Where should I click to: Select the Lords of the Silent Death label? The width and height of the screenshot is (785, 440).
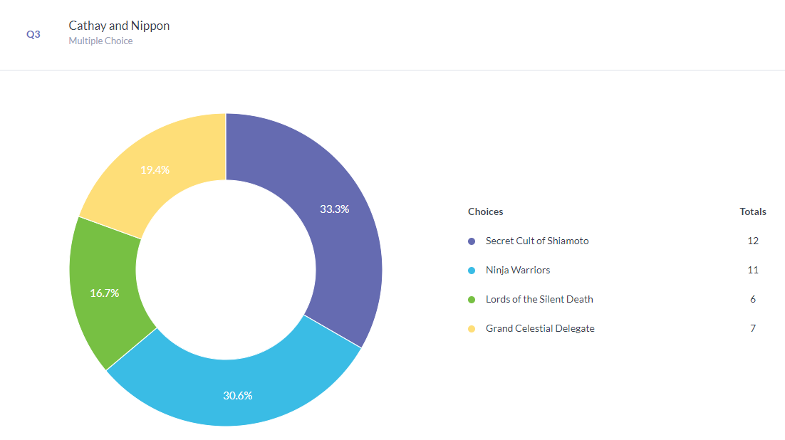pyautogui.click(x=539, y=299)
